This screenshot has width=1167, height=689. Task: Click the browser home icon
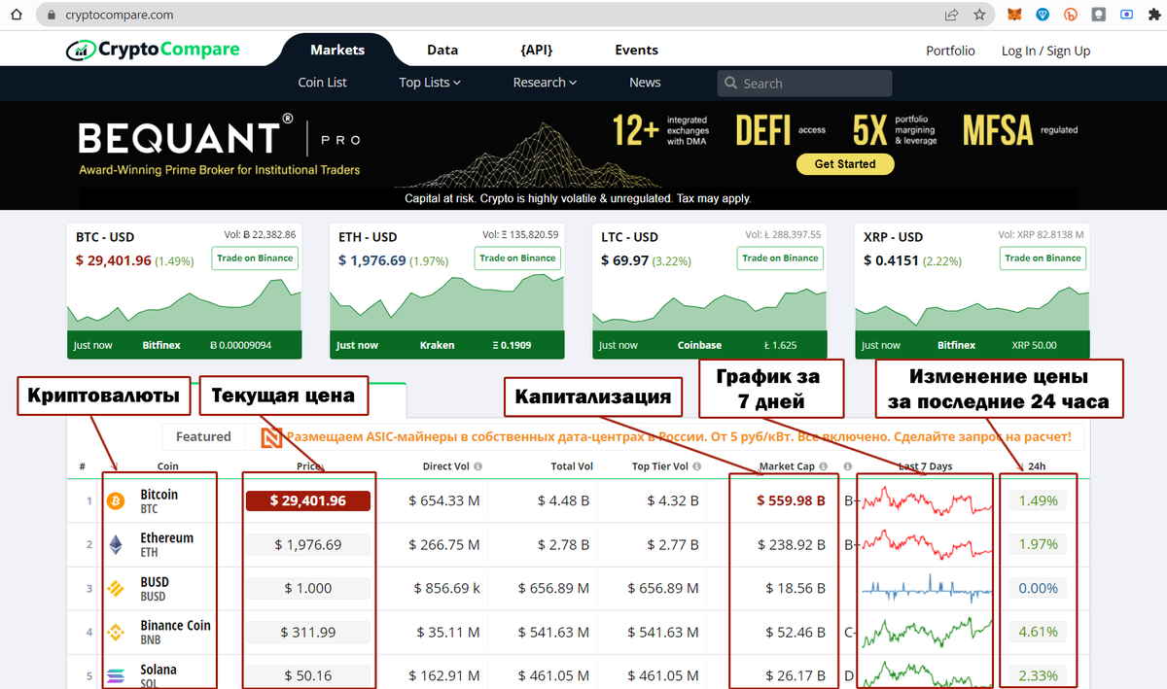click(17, 15)
